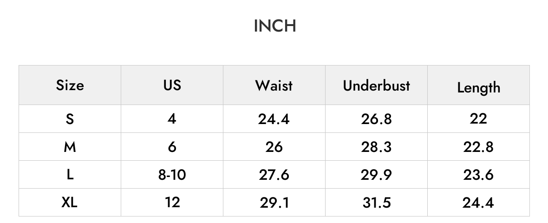Screen dimensions: 548x223
Task: Click the US size 8-10 cell
Action: point(172,174)
